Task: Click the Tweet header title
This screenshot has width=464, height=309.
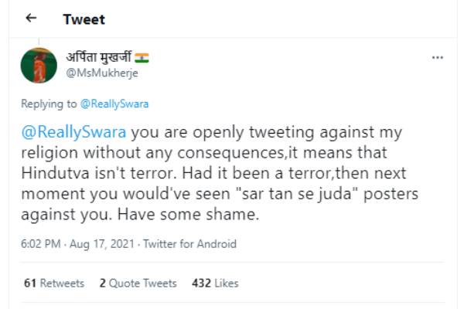Action: tap(84, 19)
